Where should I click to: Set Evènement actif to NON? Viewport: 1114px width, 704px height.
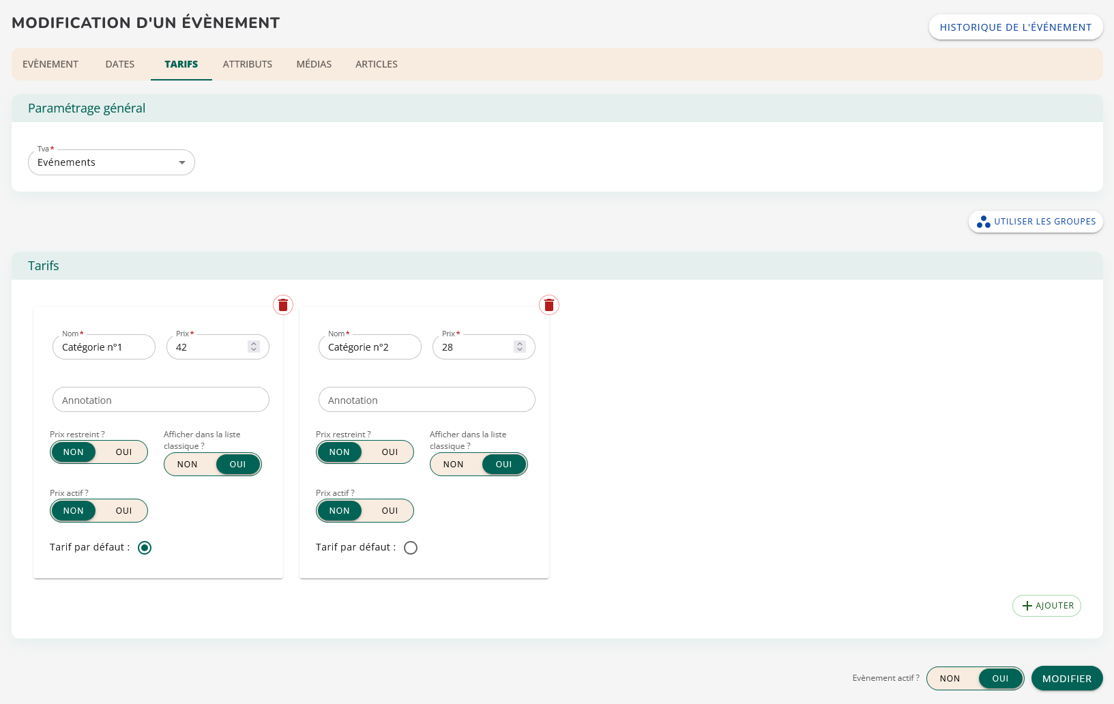(x=950, y=679)
